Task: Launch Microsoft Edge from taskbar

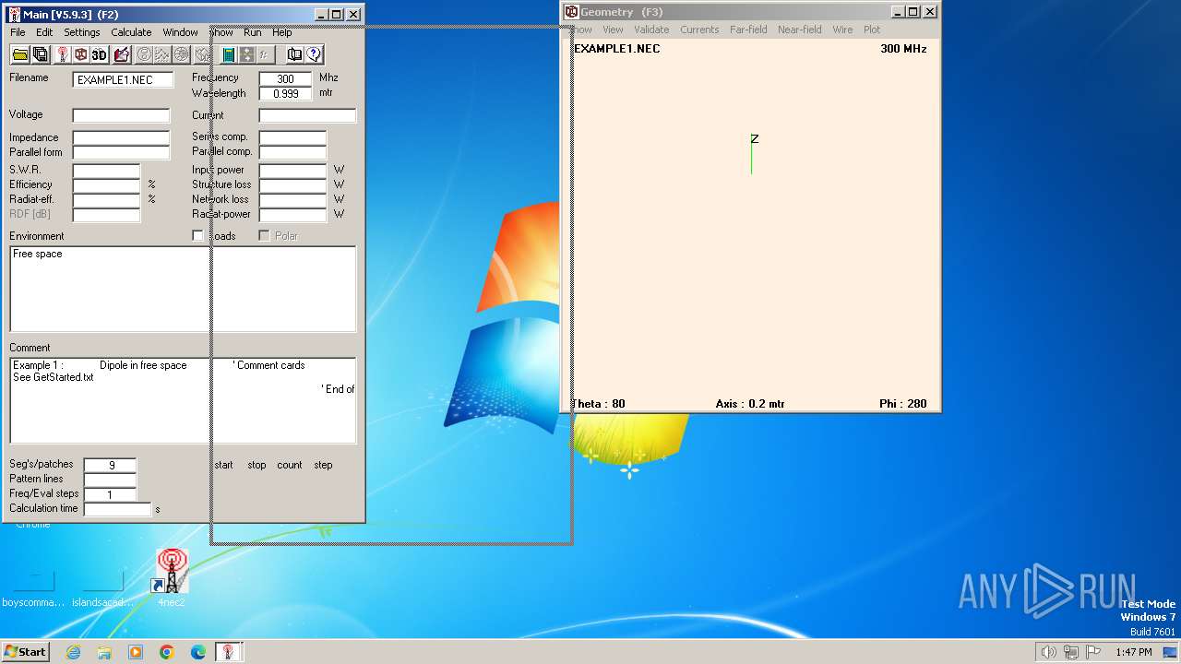Action: tap(198, 652)
